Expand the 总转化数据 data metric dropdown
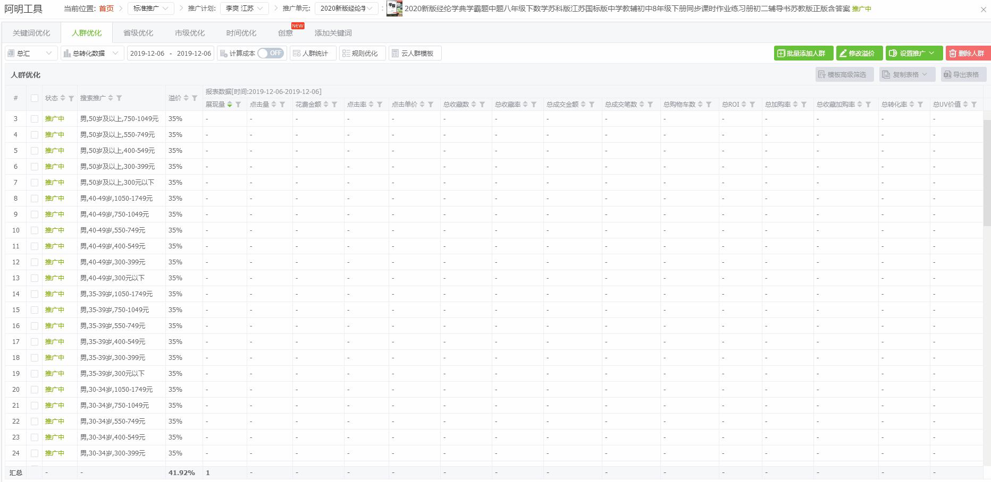Image resolution: width=991 pixels, height=482 pixels. tap(91, 53)
